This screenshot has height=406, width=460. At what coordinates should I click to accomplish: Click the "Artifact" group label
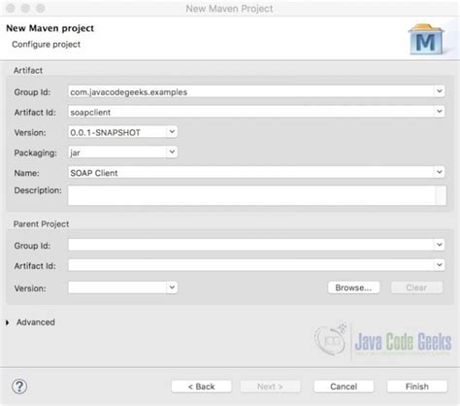point(28,70)
